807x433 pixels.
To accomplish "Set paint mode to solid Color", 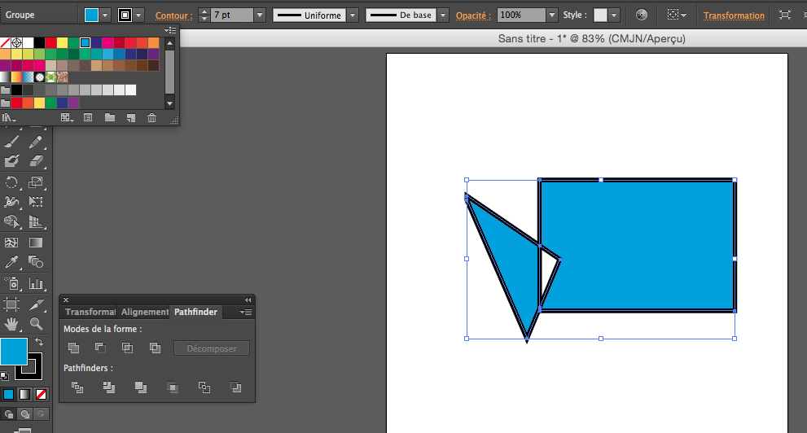I will click(8, 395).
